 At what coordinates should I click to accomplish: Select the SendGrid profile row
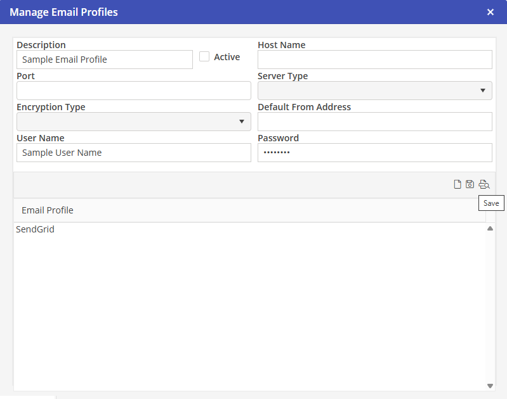coord(36,229)
